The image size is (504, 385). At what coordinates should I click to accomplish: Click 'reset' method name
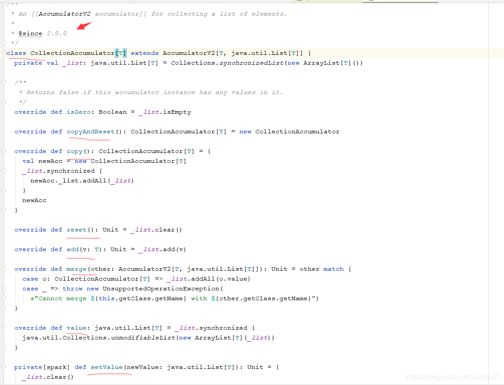[76, 230]
